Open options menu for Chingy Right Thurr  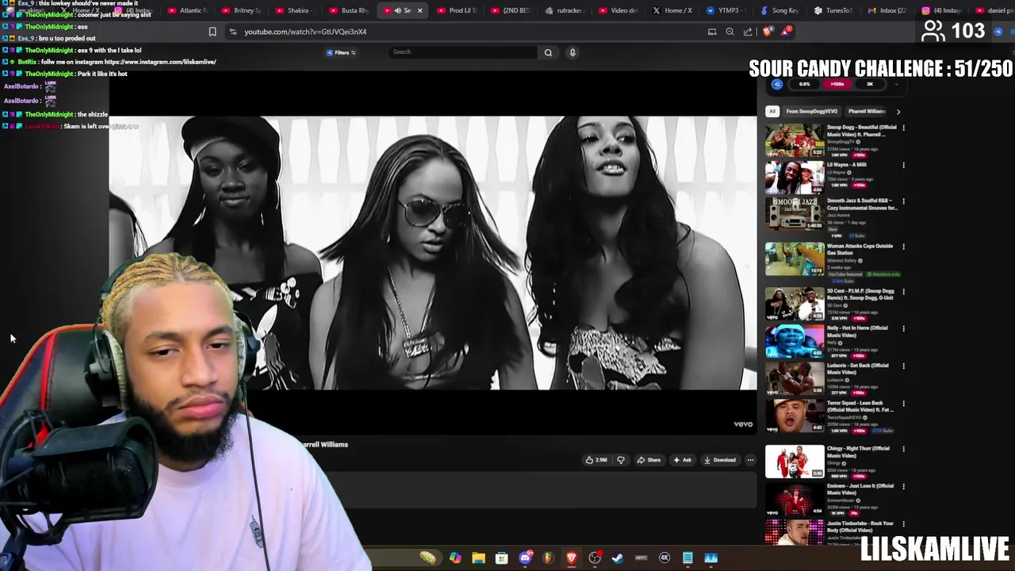[x=903, y=449]
